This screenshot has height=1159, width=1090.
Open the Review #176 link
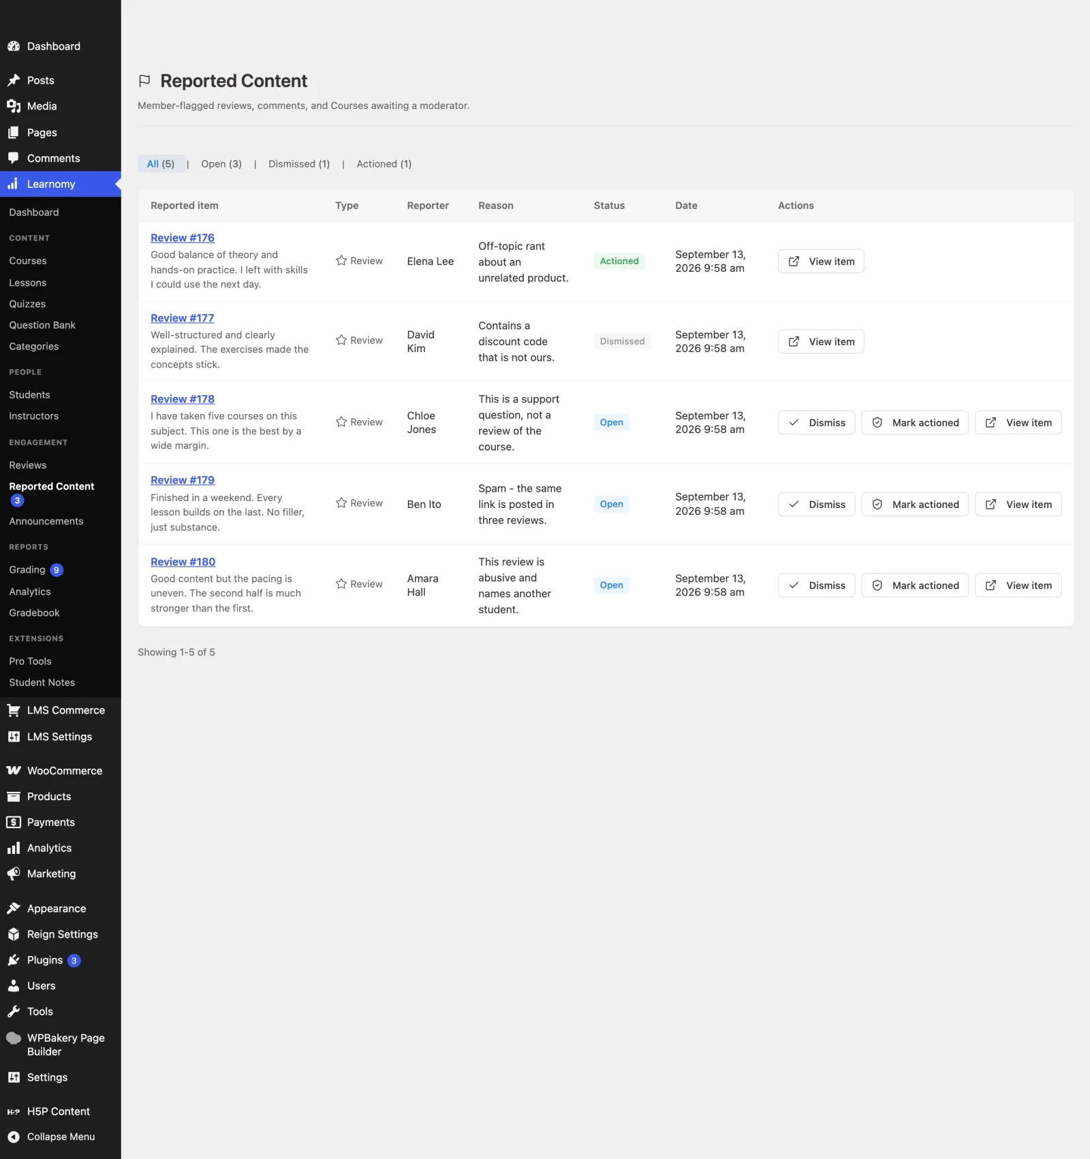click(x=183, y=238)
